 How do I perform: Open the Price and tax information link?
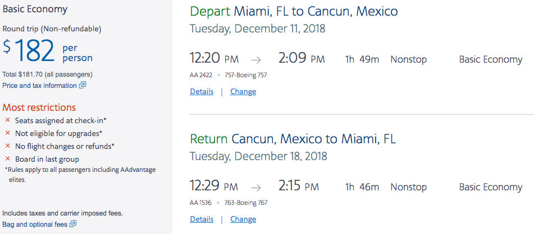(x=39, y=86)
